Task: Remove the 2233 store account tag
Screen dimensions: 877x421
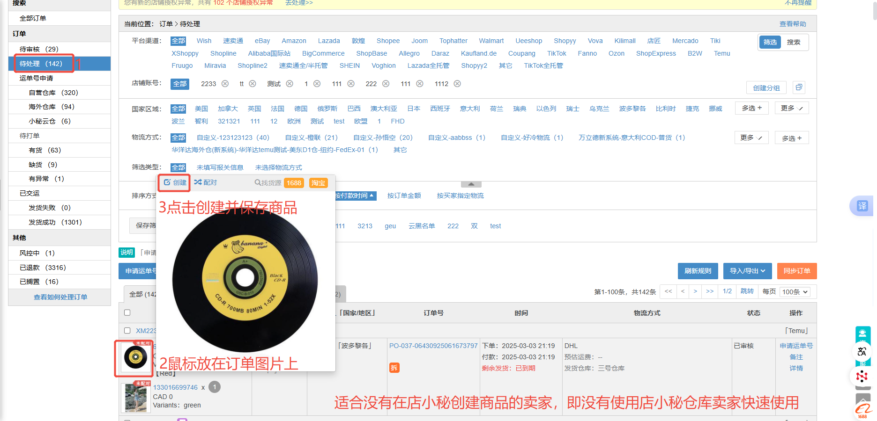Action: [225, 84]
